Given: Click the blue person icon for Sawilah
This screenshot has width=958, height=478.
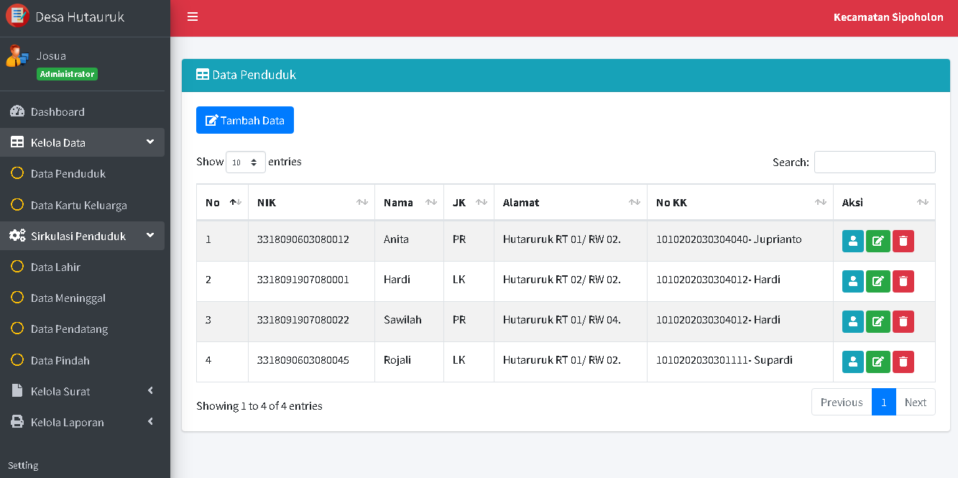Looking at the screenshot, I should click(x=853, y=322).
